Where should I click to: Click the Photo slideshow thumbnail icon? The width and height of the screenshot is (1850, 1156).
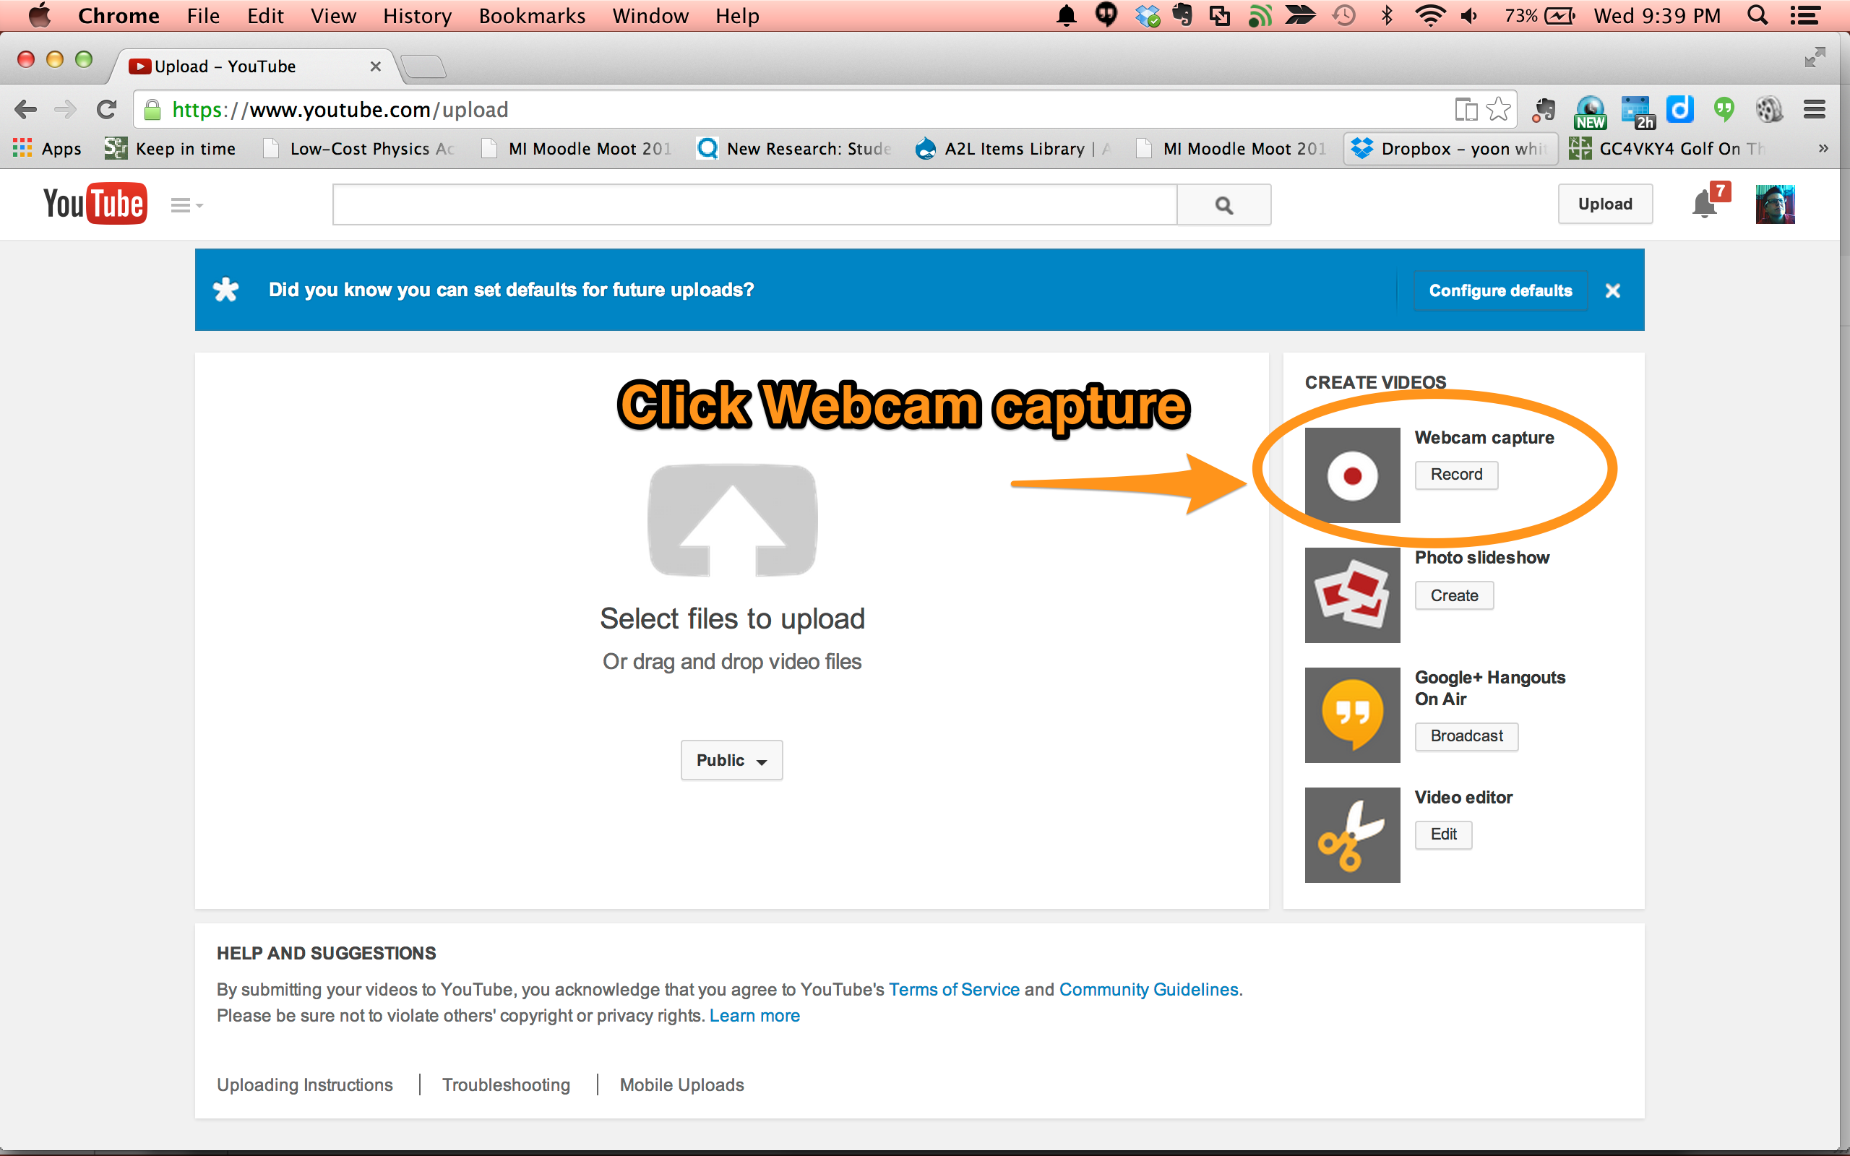pyautogui.click(x=1351, y=595)
